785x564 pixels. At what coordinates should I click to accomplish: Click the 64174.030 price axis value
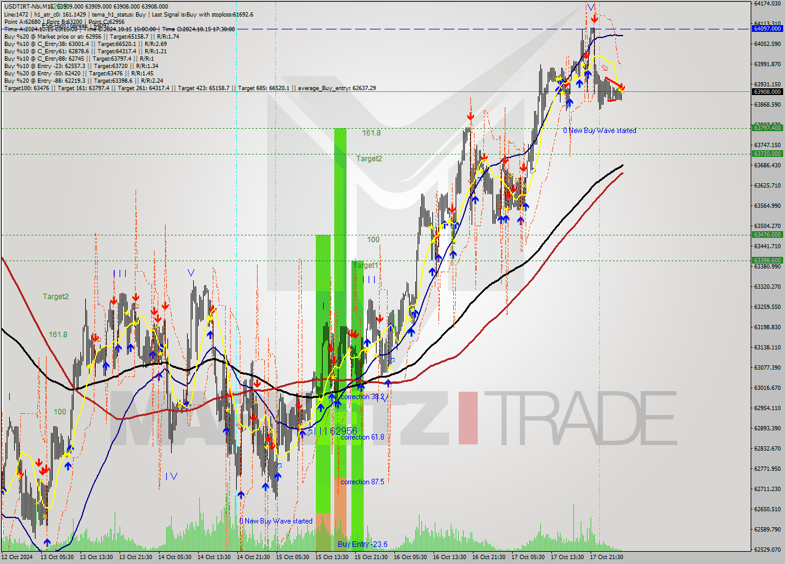pyautogui.click(x=767, y=4)
